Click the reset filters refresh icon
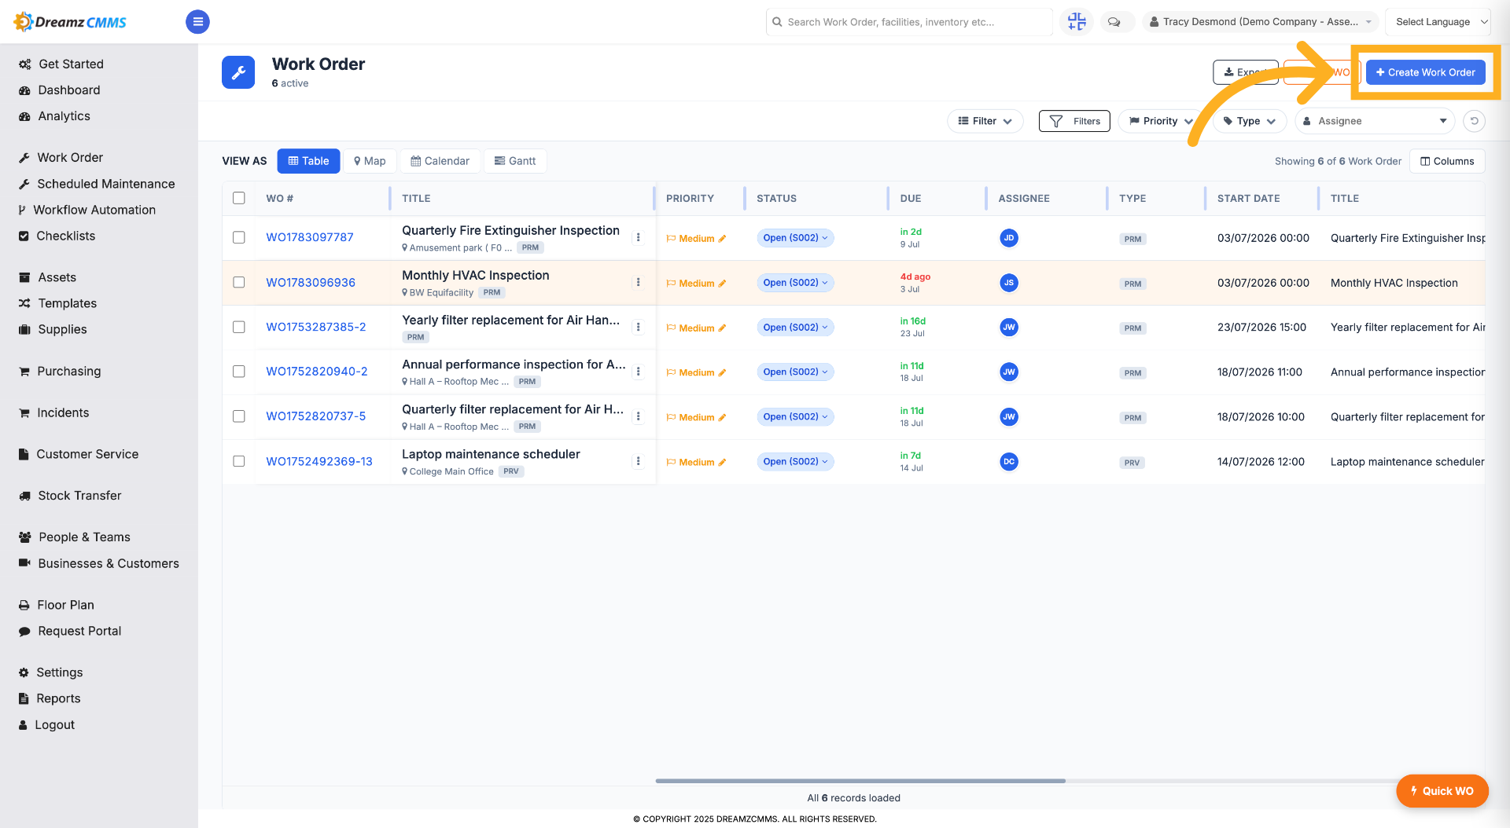This screenshot has height=828, width=1510. point(1474,121)
